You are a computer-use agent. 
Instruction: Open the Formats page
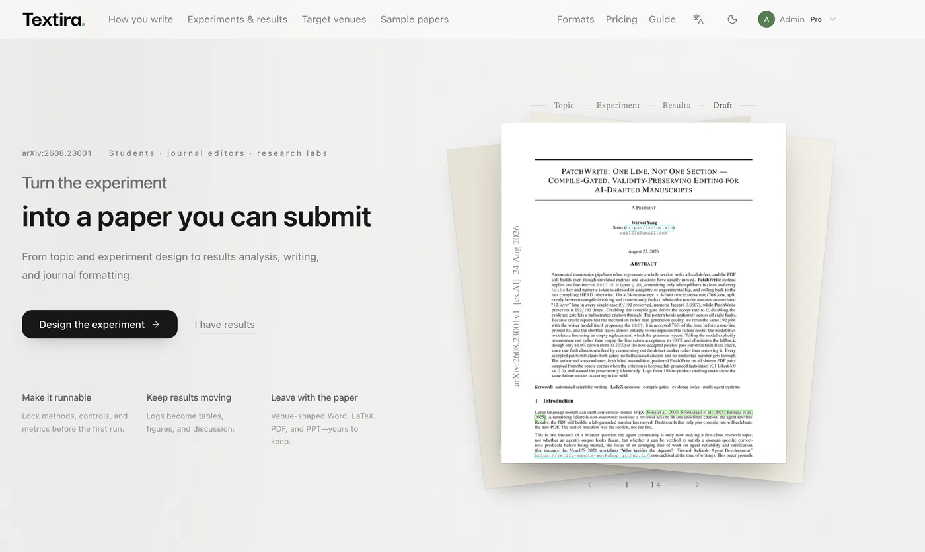click(x=575, y=19)
